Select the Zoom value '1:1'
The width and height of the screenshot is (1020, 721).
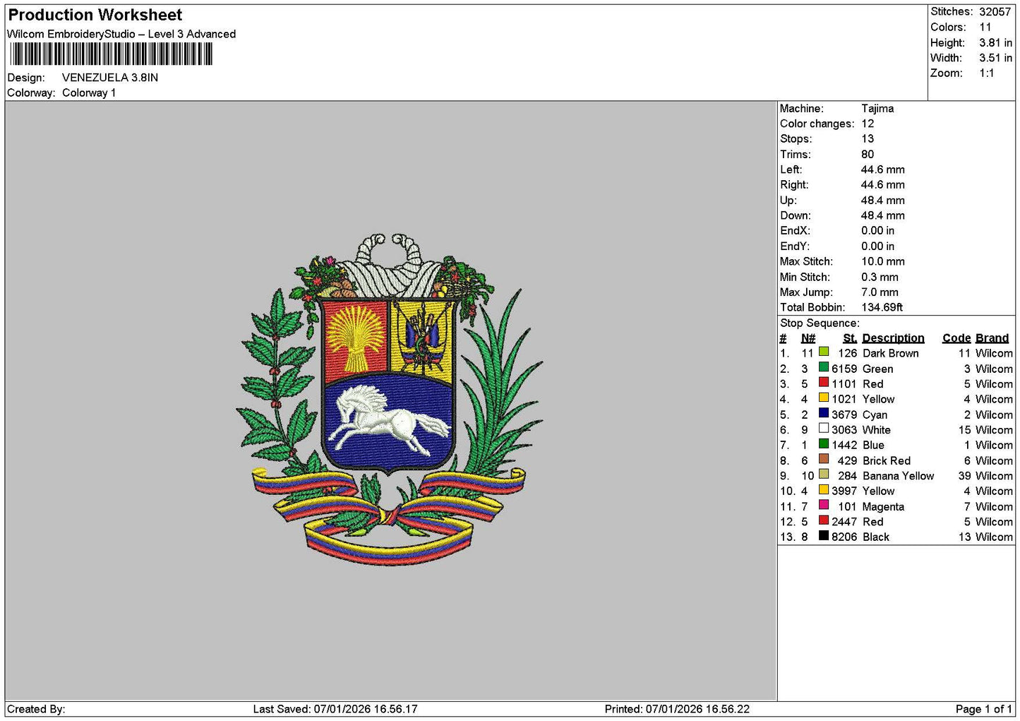point(987,73)
